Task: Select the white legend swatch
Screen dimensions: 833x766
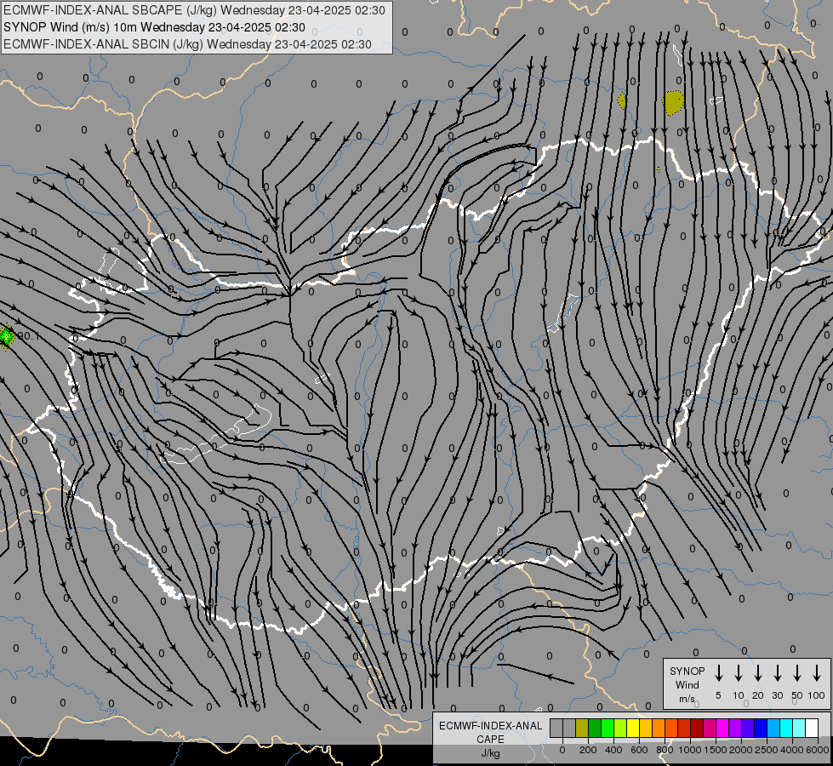Action: click(x=812, y=728)
